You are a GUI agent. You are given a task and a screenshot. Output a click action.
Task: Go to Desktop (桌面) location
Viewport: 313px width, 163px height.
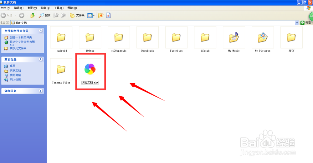(13, 66)
